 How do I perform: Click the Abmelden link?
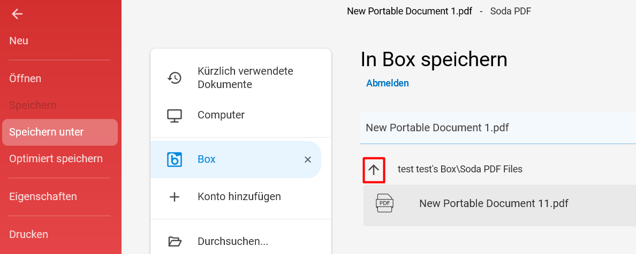(388, 83)
